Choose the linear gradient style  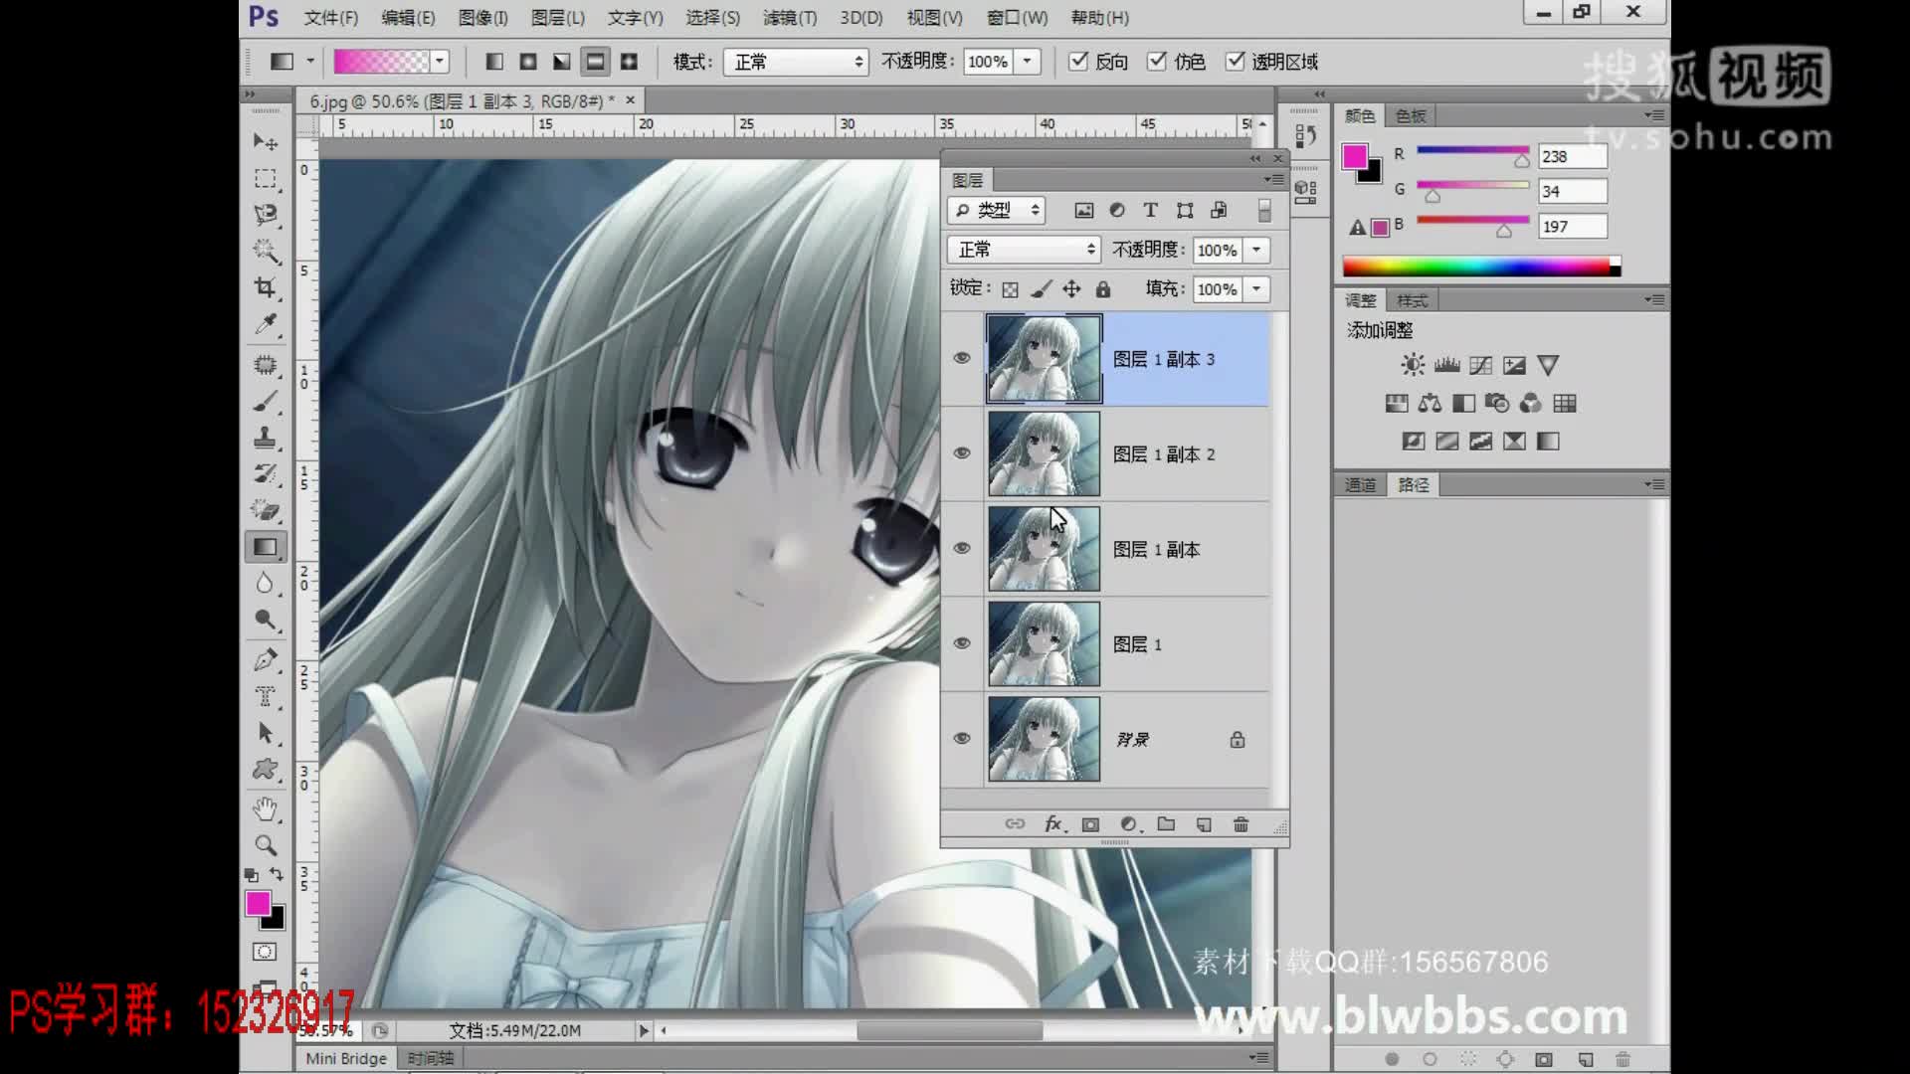494,62
